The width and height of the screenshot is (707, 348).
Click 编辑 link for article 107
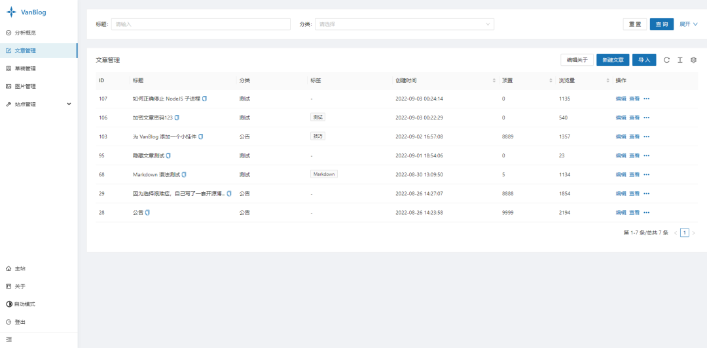621,99
